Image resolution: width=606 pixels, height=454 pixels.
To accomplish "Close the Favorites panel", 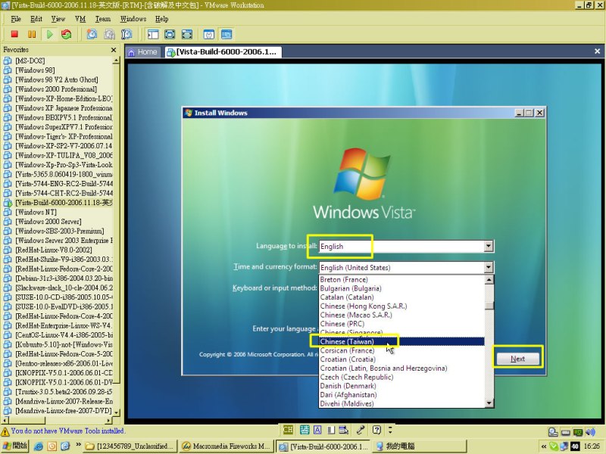I will (x=113, y=50).
